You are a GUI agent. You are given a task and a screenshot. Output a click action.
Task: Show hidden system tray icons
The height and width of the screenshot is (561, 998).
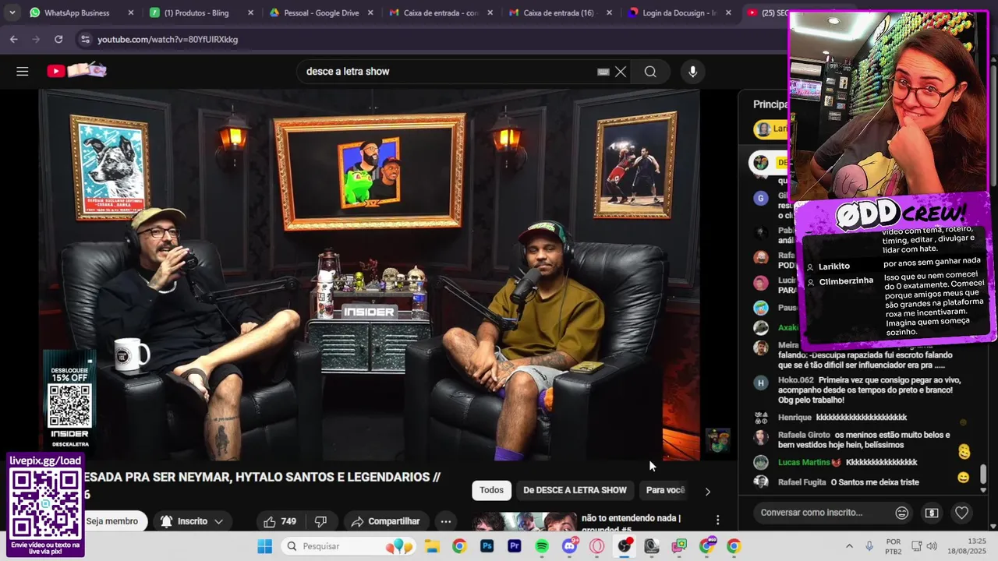[849, 546]
